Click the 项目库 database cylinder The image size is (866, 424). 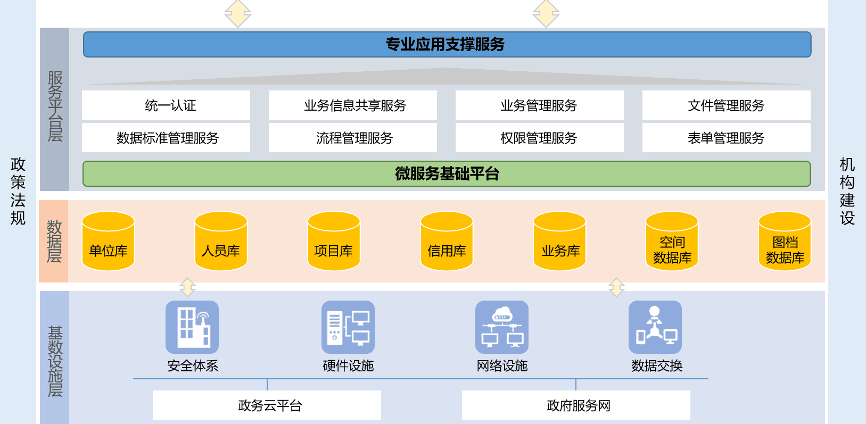334,242
